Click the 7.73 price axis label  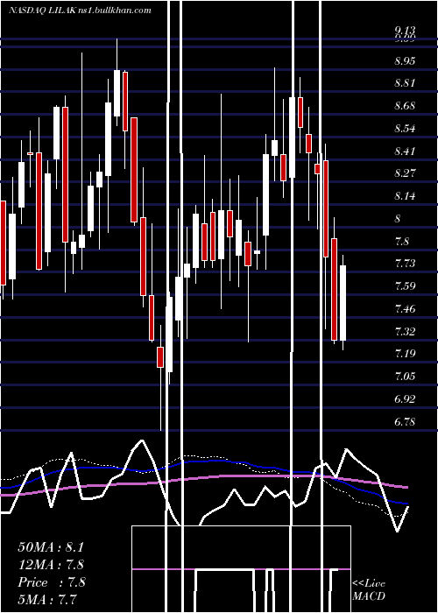click(x=405, y=263)
